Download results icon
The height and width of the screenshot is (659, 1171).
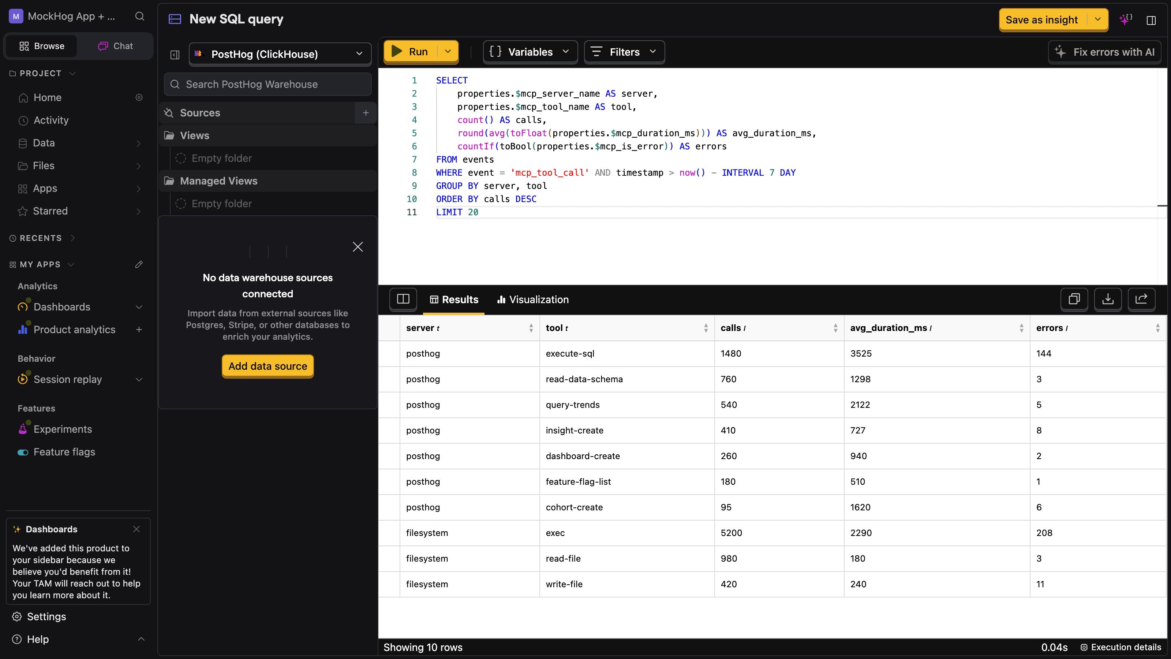point(1108,299)
